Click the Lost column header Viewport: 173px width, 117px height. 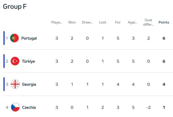(x=103, y=22)
